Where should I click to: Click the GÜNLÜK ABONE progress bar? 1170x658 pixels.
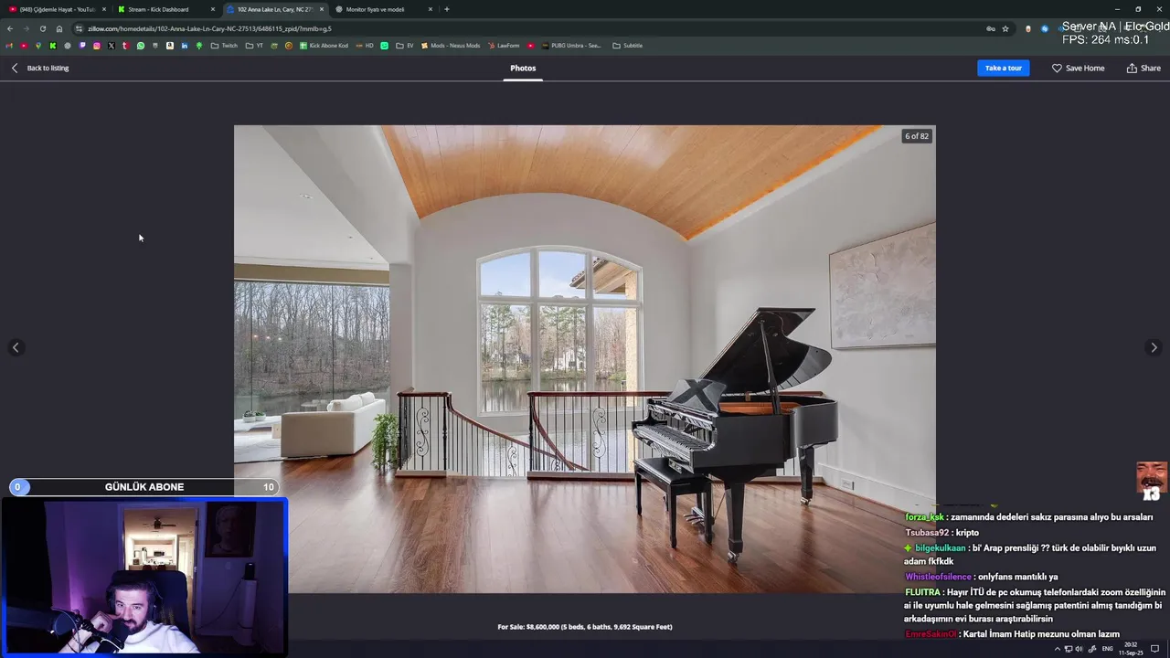tap(144, 487)
